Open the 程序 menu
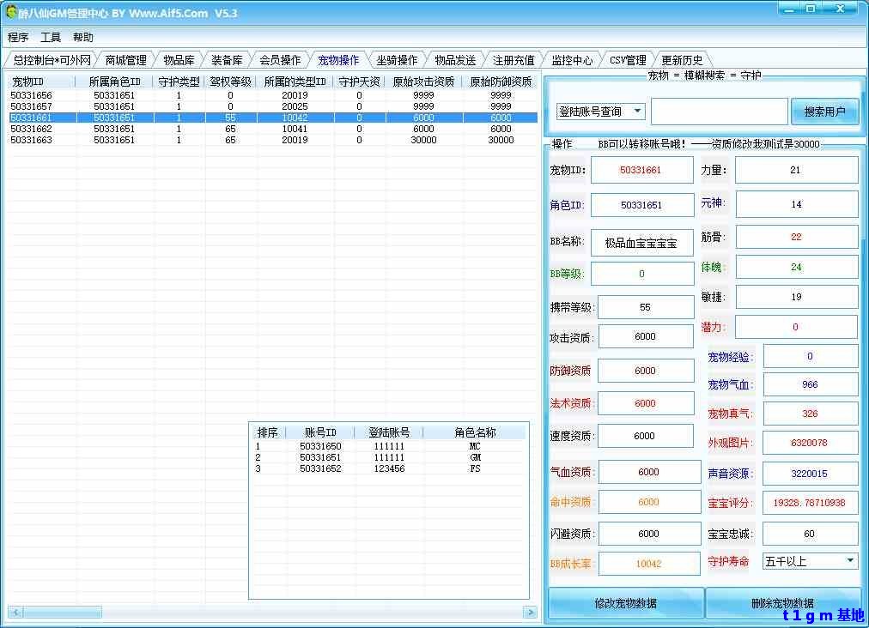Screen dimensions: 869x628 click(x=18, y=38)
